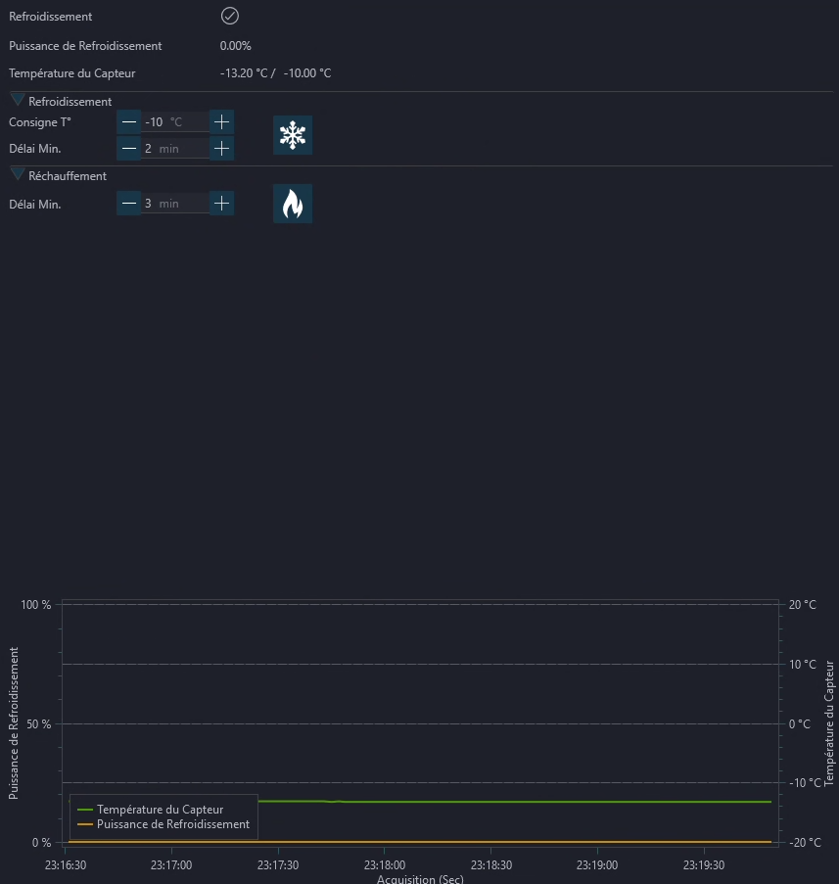This screenshot has height=884, width=839.
Task: Start warming with the flame icon
Action: pos(293,204)
